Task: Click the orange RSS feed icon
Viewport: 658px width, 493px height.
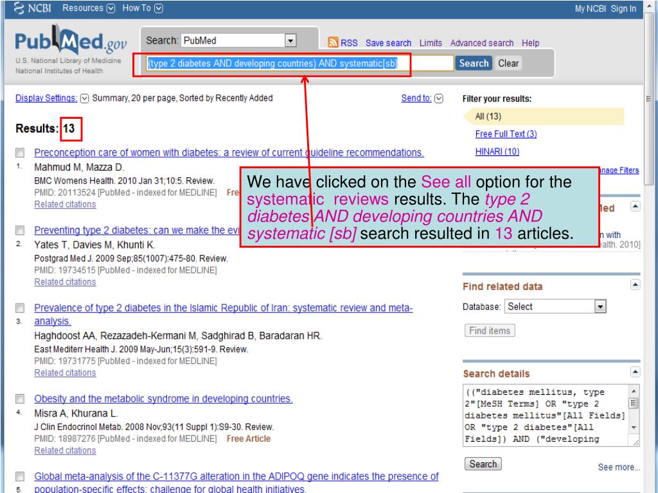Action: click(x=333, y=42)
